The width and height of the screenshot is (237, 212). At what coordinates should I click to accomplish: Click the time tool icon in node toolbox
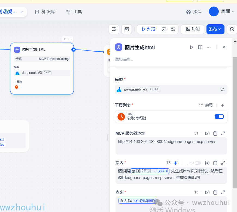pos(16,87)
